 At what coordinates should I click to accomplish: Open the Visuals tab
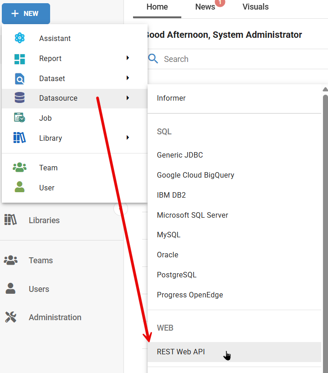[x=256, y=7]
